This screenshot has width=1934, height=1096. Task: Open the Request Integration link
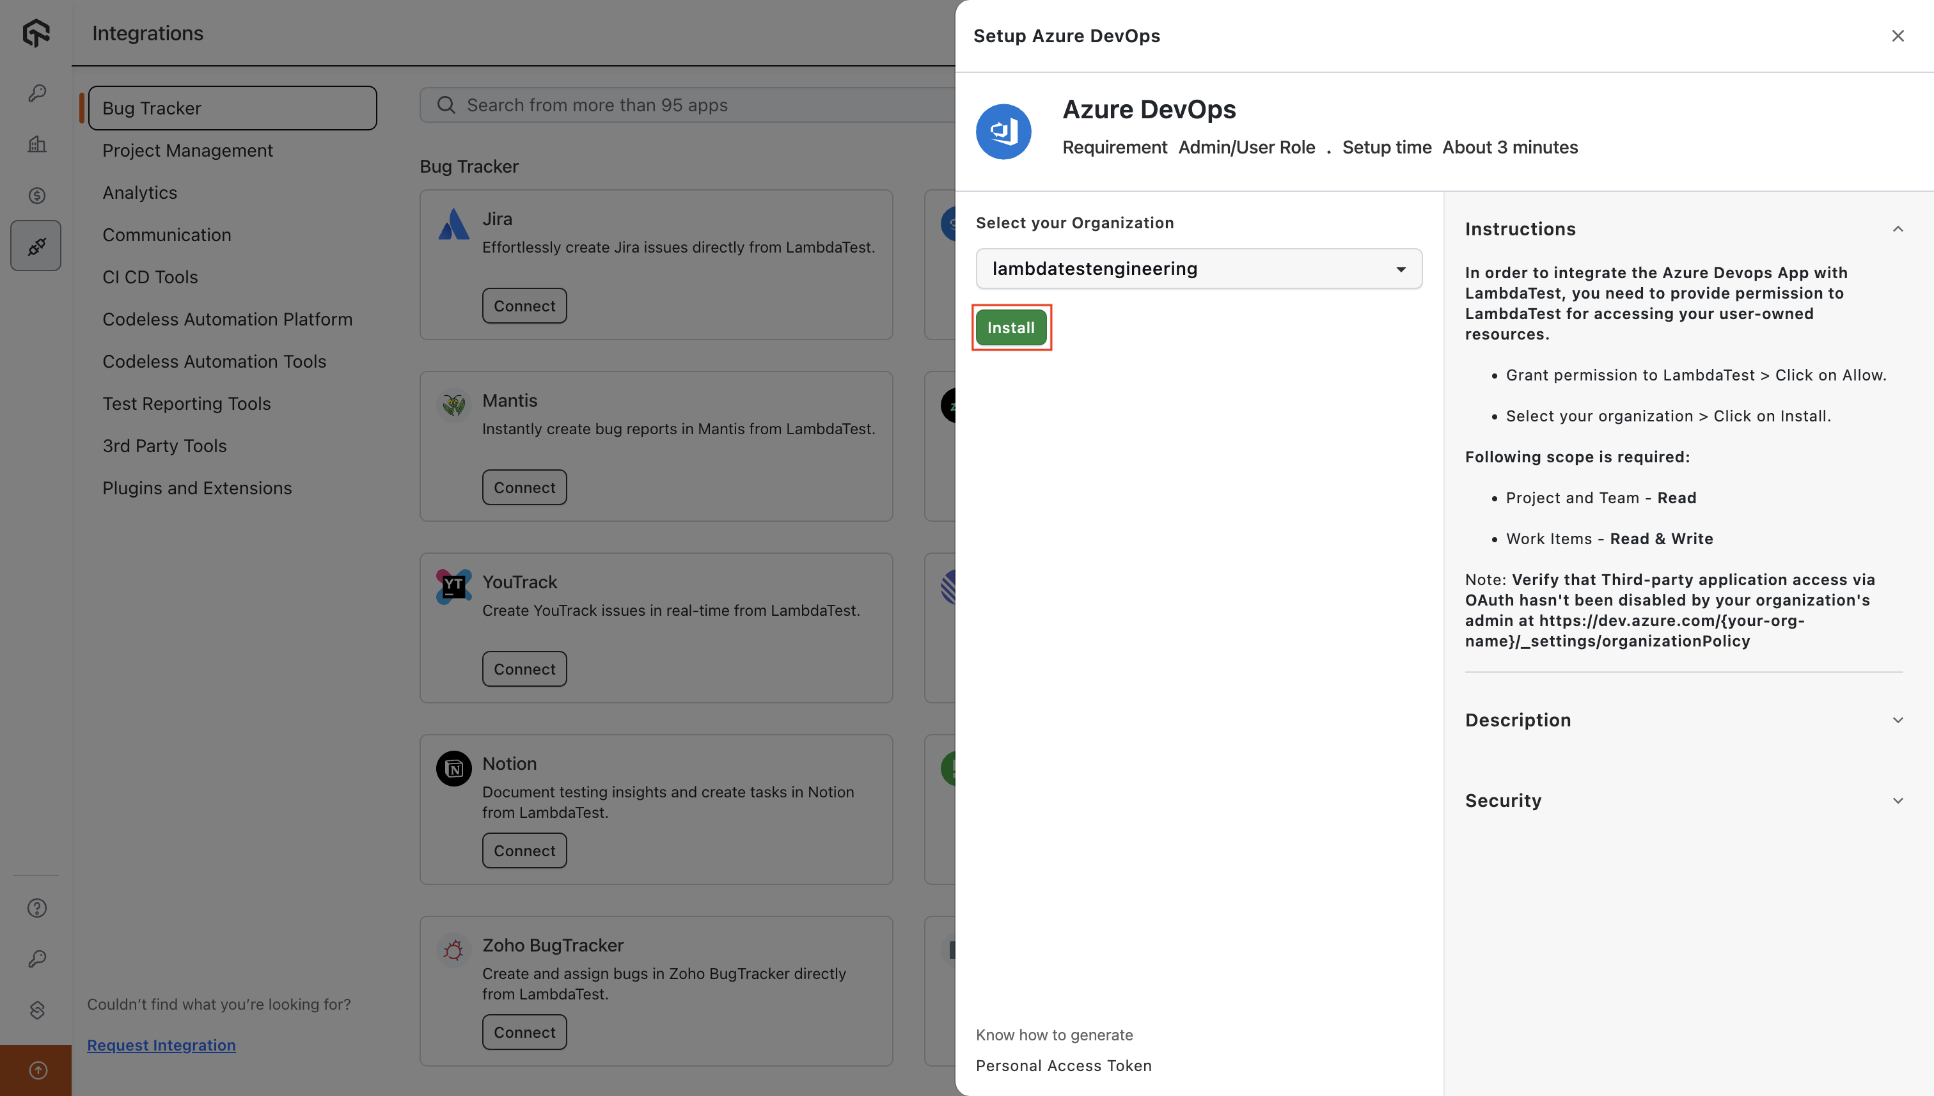[x=161, y=1045]
